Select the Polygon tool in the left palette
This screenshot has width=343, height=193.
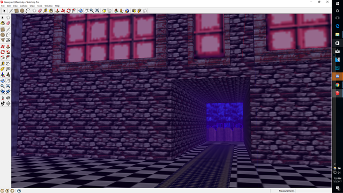coord(3,40)
